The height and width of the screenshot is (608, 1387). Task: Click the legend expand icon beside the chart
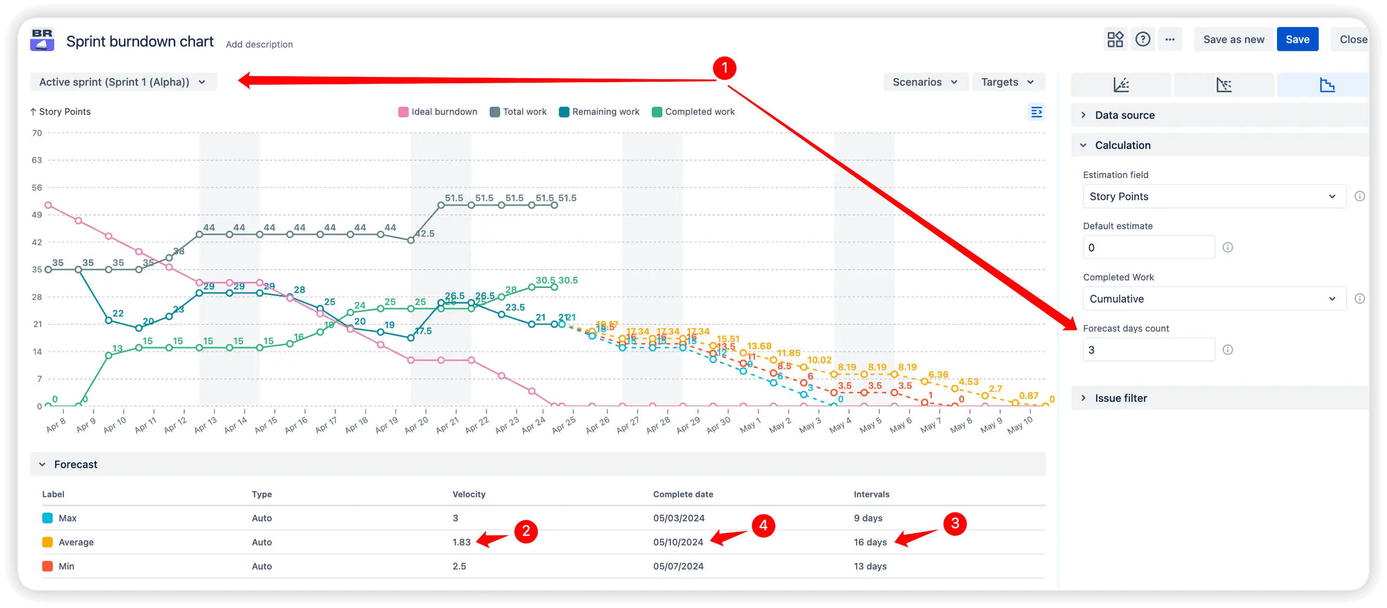pyautogui.click(x=1037, y=112)
